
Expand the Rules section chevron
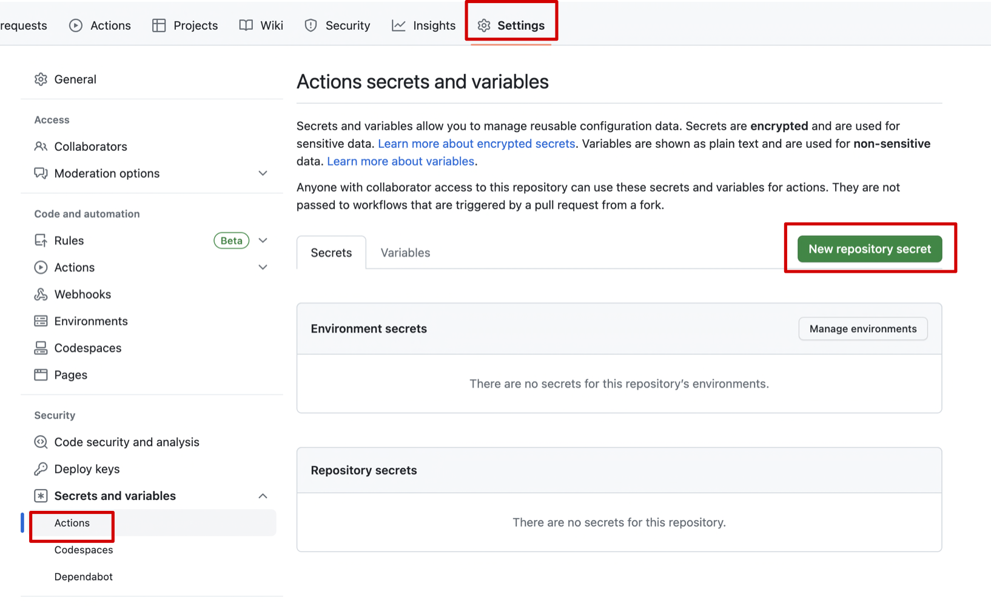pos(263,241)
